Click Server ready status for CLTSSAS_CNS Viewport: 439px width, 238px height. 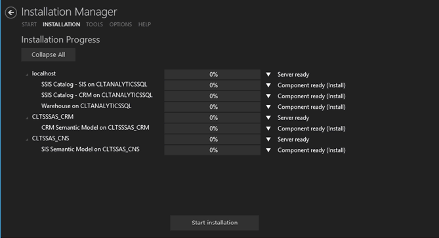pos(293,140)
